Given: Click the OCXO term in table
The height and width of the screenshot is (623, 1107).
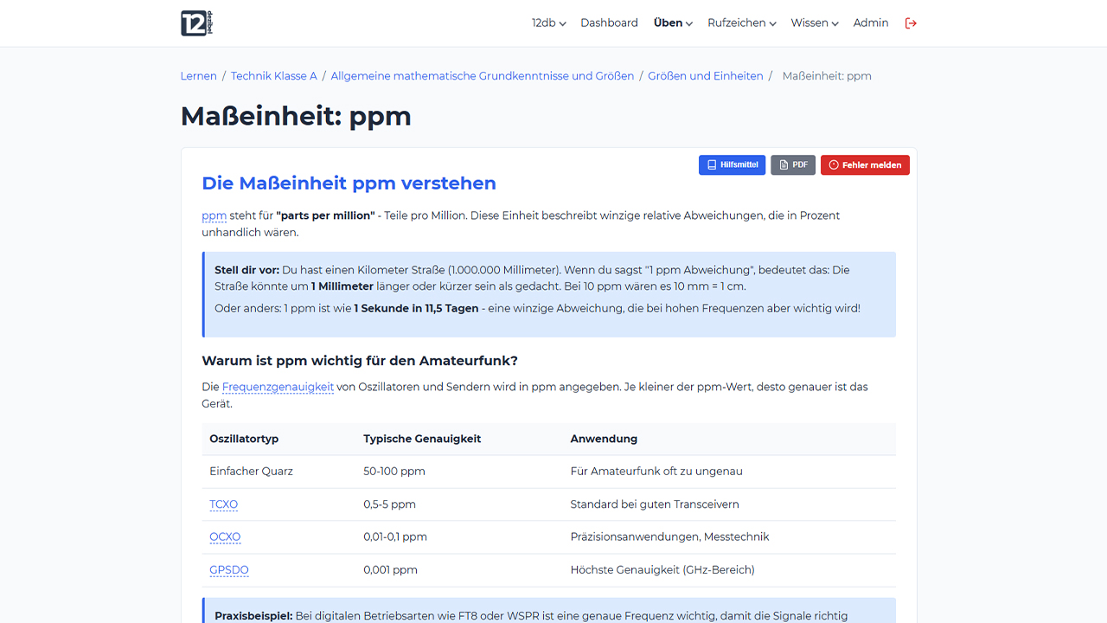Looking at the screenshot, I should click(x=225, y=537).
